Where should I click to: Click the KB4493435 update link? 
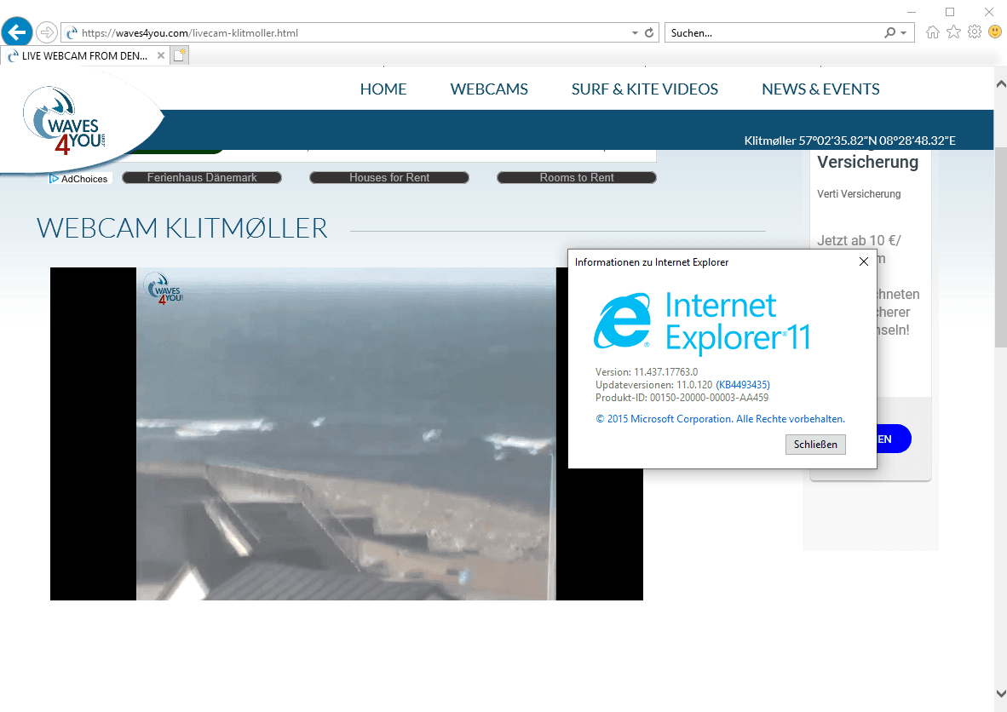click(743, 385)
